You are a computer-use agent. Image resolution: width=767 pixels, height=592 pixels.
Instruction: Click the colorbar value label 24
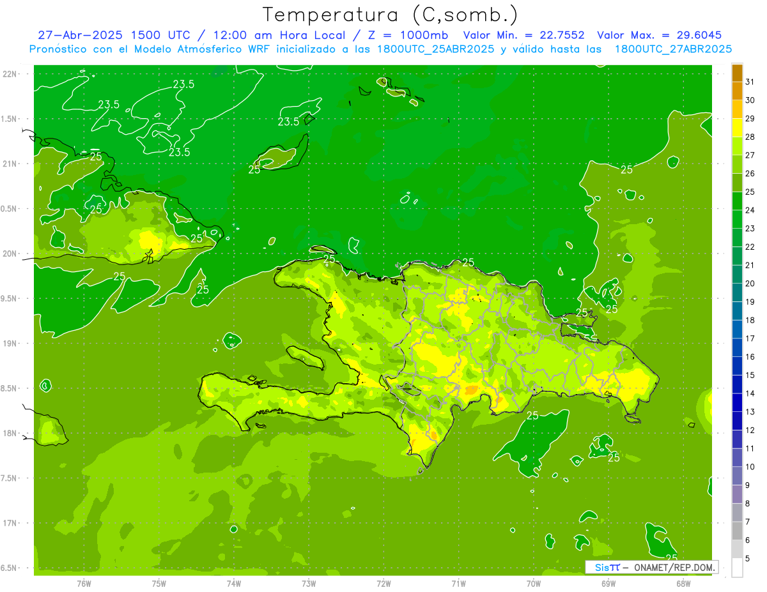[750, 210]
